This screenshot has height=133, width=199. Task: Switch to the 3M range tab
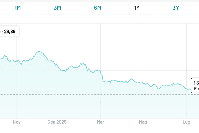click(57, 8)
